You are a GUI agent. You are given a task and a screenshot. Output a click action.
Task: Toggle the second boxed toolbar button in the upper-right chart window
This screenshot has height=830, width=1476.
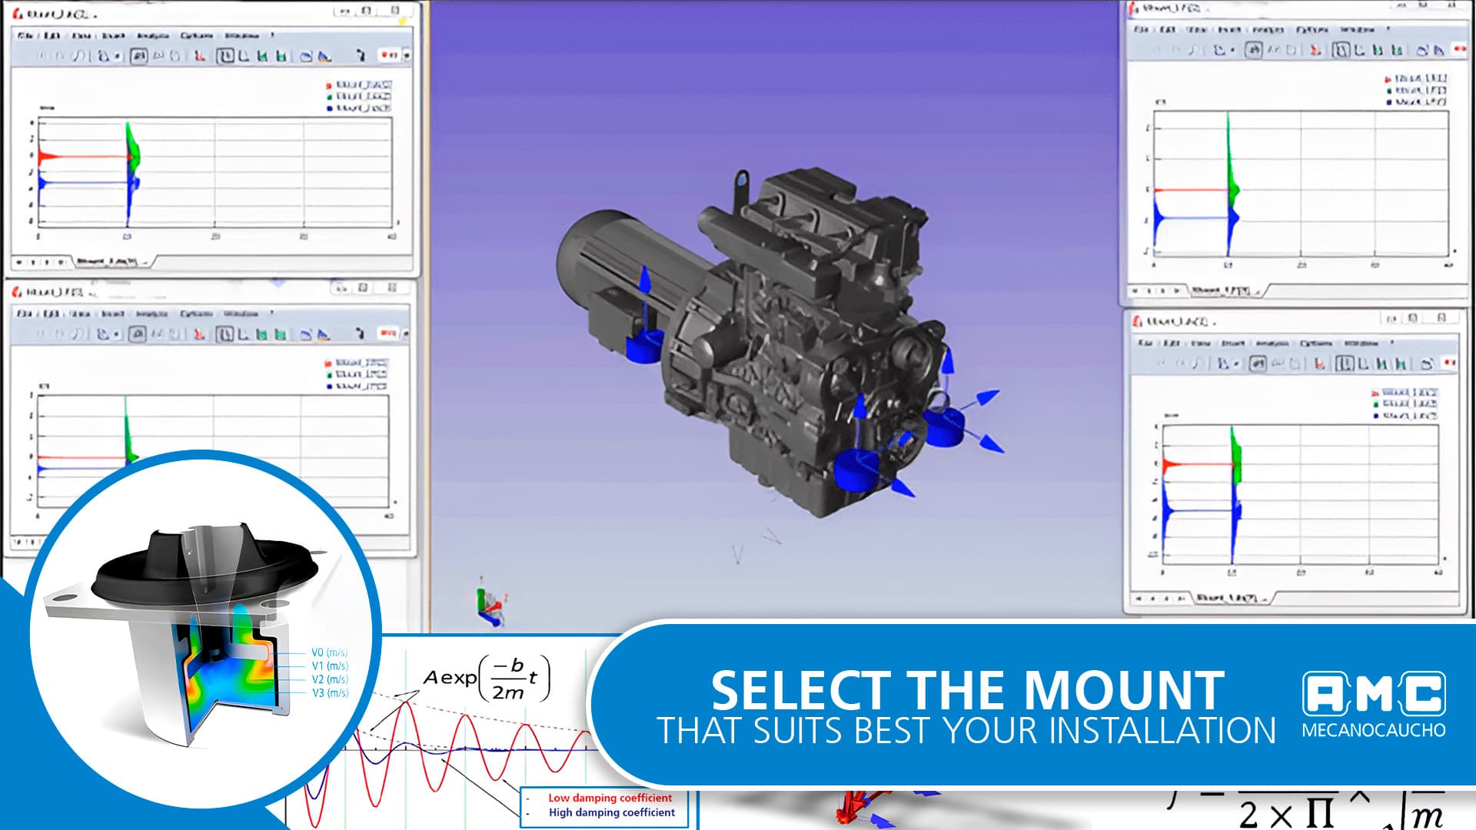(x=1341, y=50)
